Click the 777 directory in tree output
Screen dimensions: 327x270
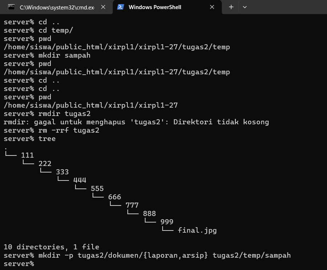[132, 205]
